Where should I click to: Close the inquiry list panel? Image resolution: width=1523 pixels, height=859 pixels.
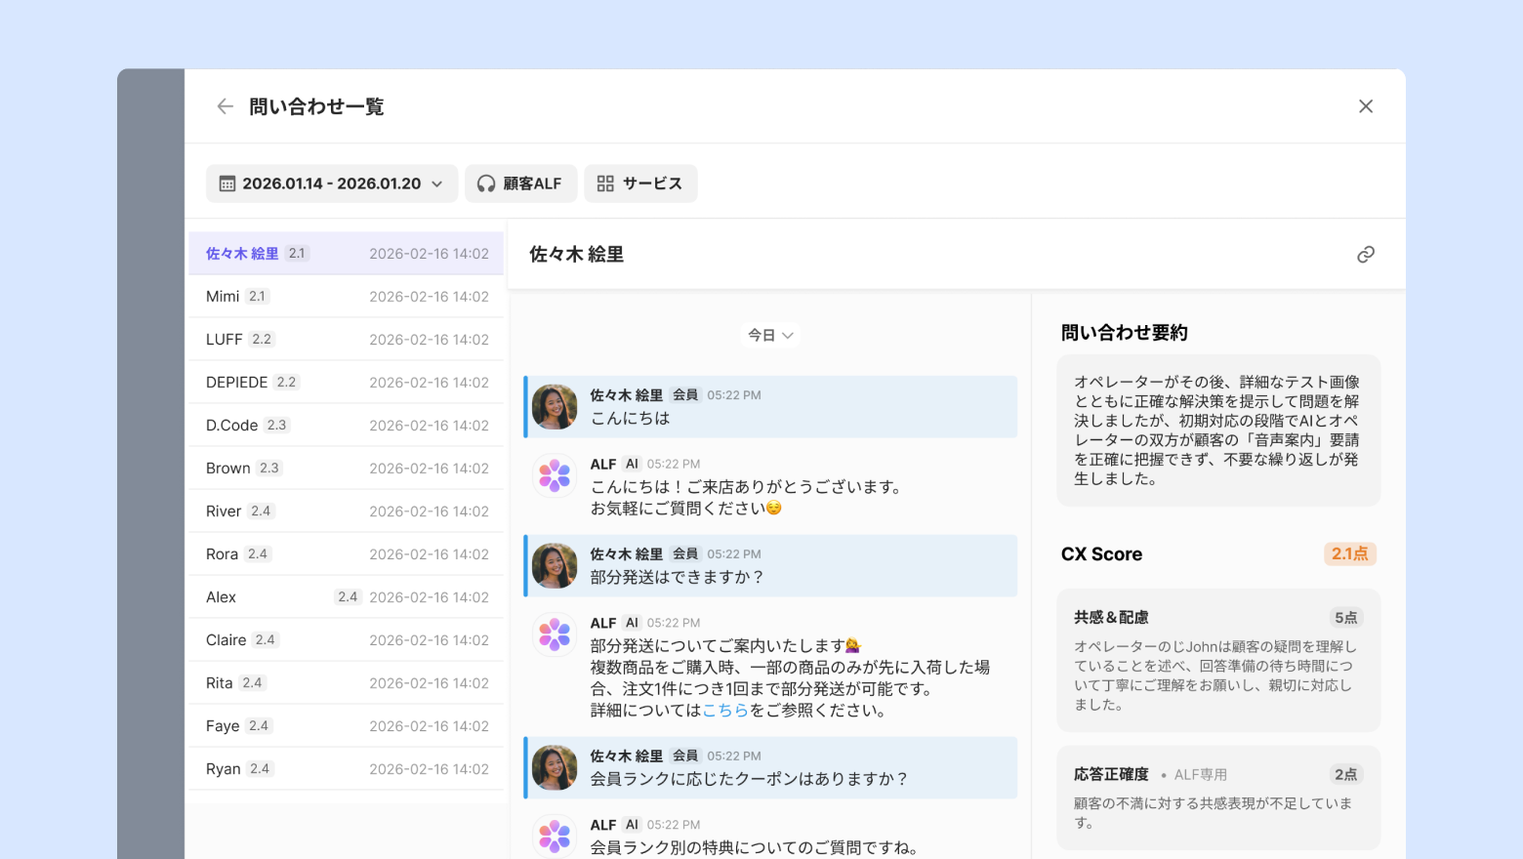pyautogui.click(x=1365, y=106)
